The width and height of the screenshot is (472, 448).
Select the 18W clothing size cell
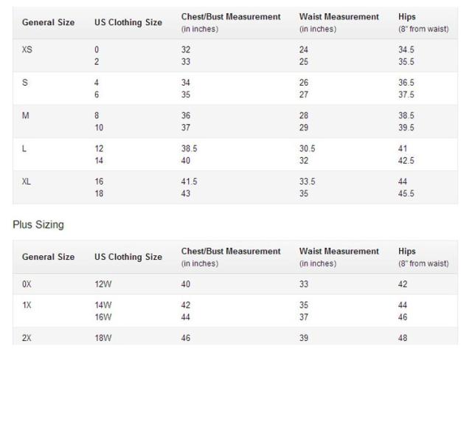(x=103, y=338)
